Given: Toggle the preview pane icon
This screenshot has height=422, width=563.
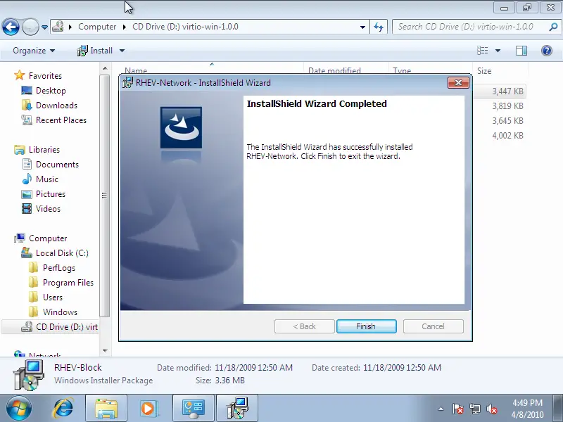Looking at the screenshot, I should (x=521, y=51).
